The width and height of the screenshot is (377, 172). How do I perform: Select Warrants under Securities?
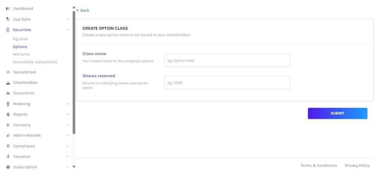pyautogui.click(x=21, y=54)
